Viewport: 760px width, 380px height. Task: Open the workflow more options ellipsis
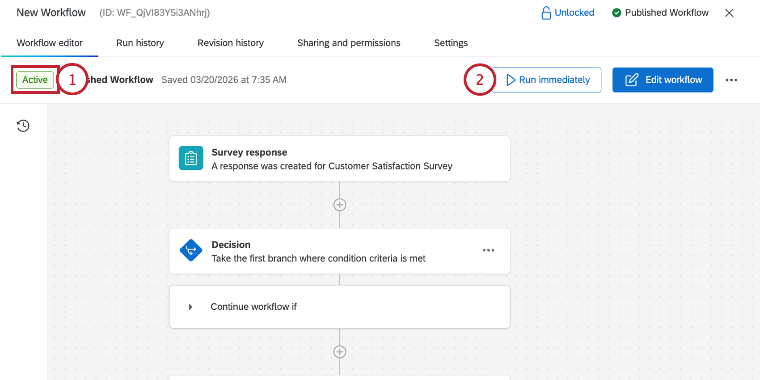coord(731,80)
